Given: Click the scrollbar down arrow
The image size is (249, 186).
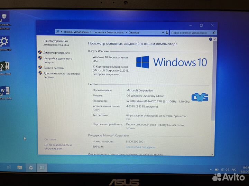Looking at the screenshot, I should pos(212,154).
